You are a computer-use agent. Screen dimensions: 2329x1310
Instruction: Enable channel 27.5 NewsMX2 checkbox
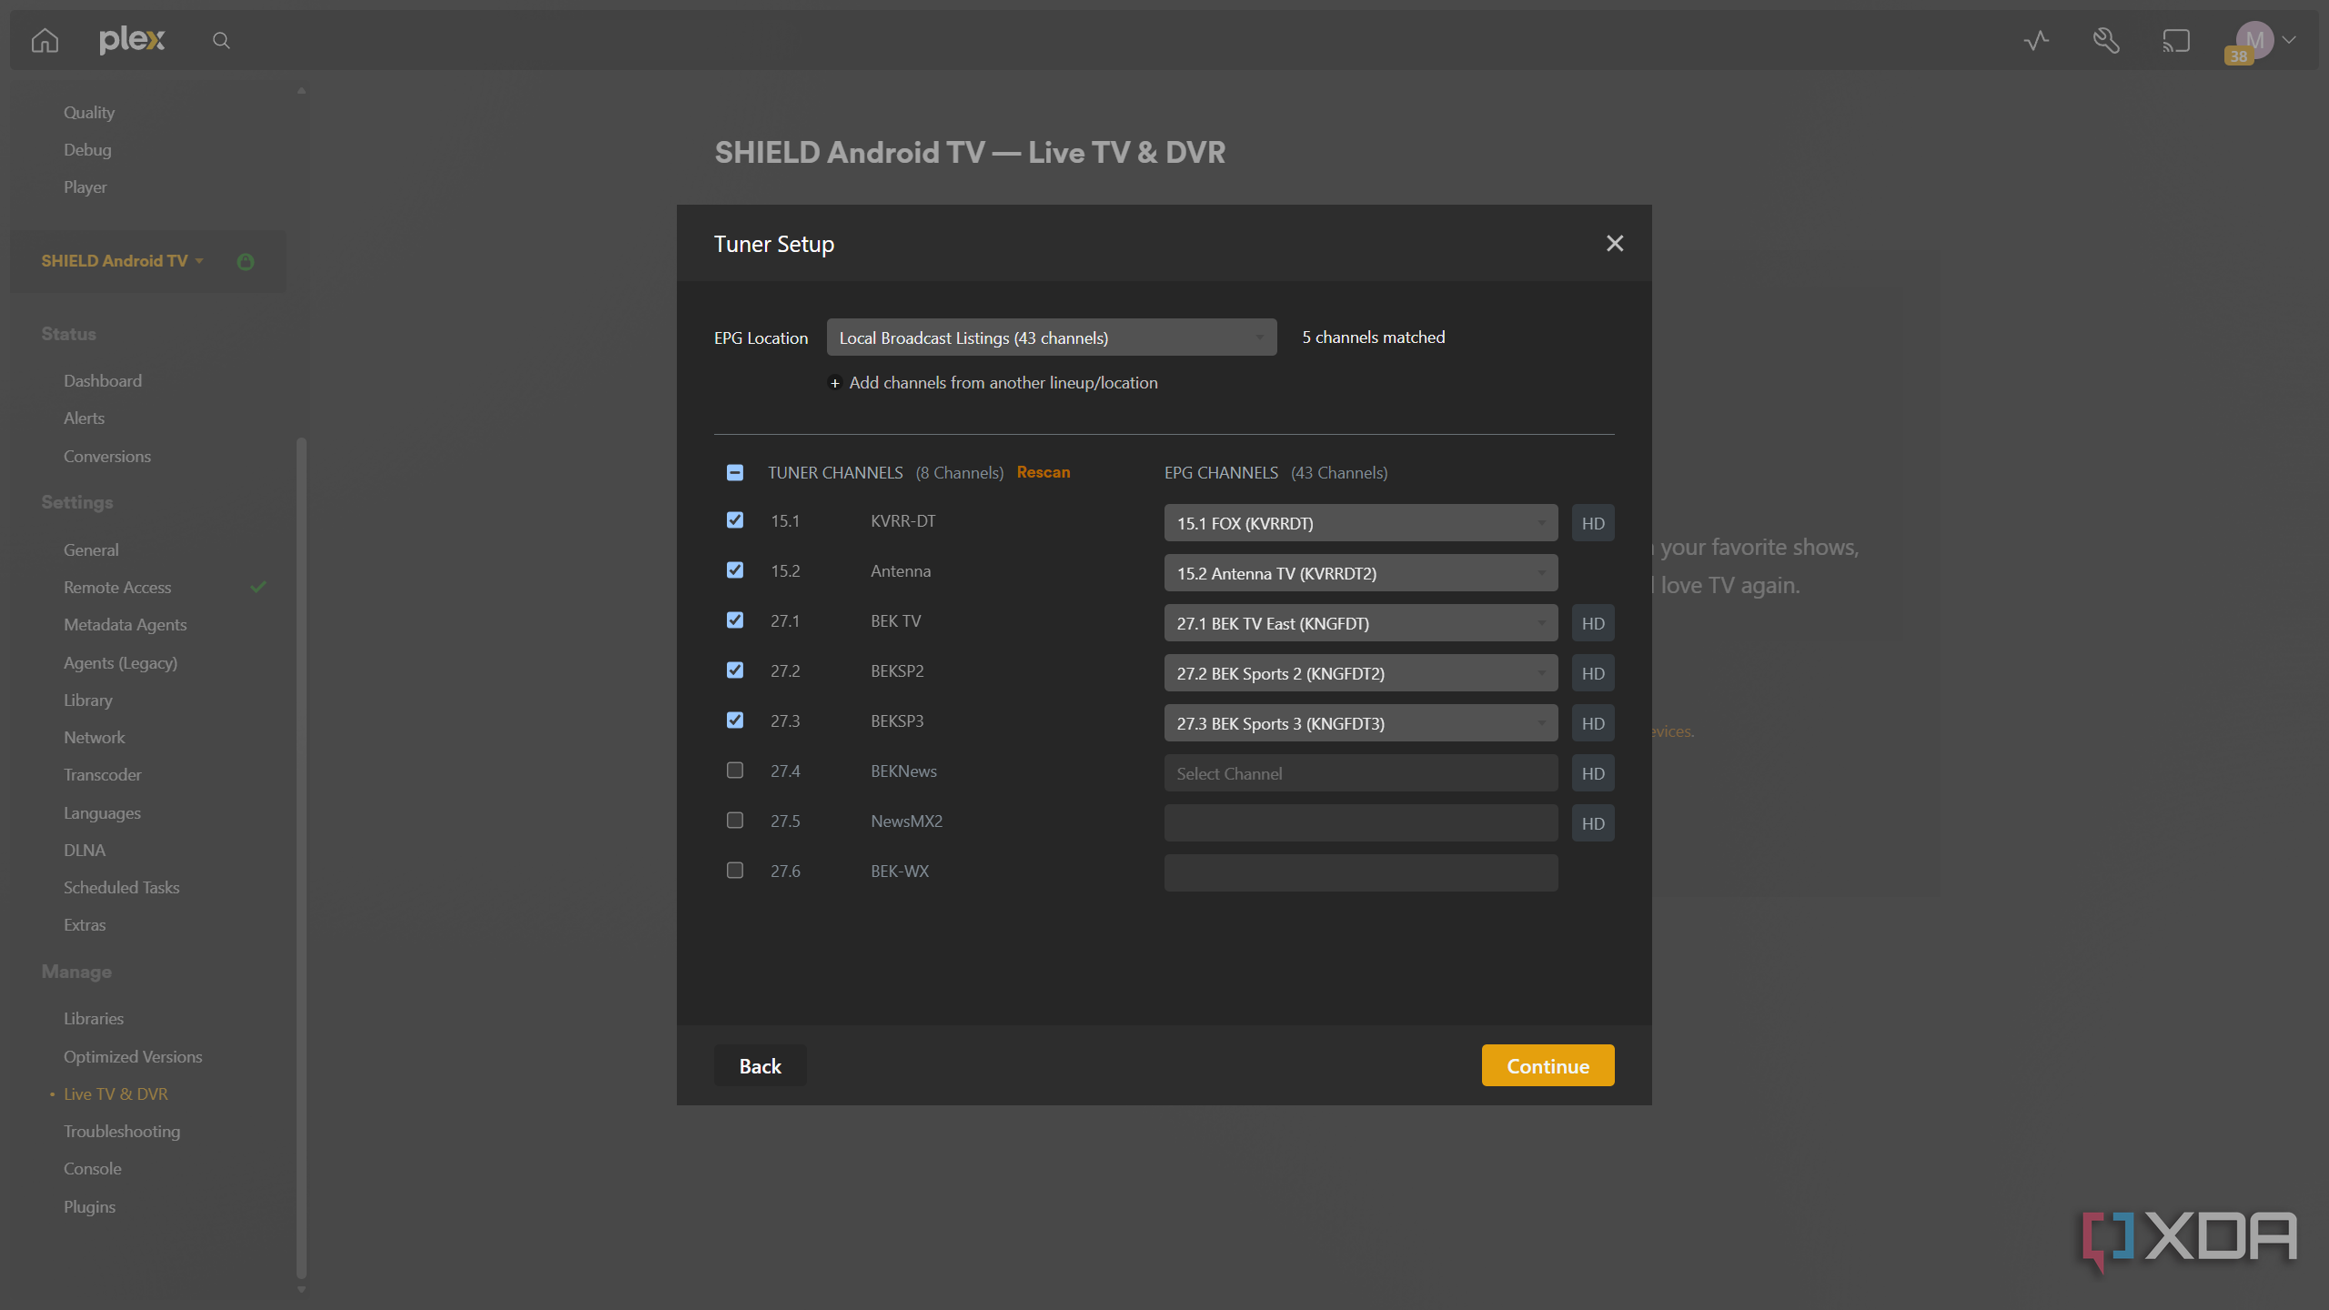[735, 820]
